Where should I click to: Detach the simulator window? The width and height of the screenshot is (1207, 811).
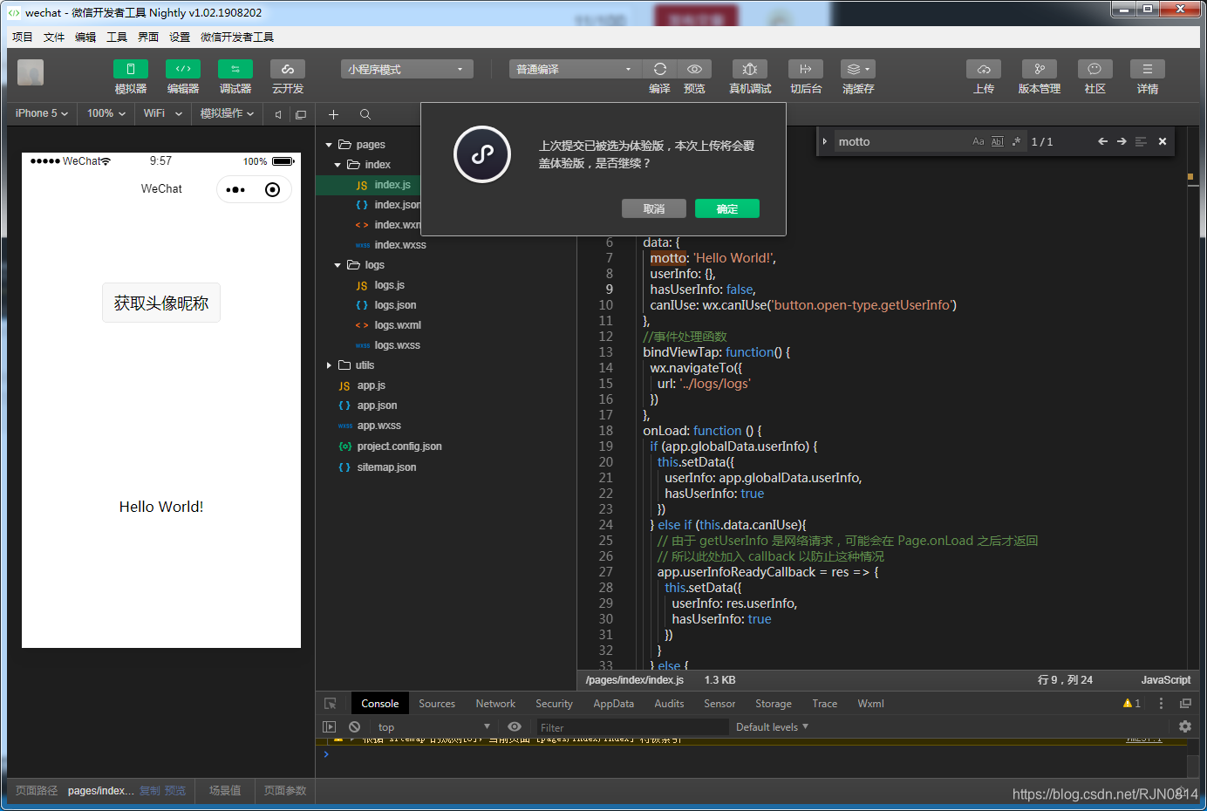(301, 114)
